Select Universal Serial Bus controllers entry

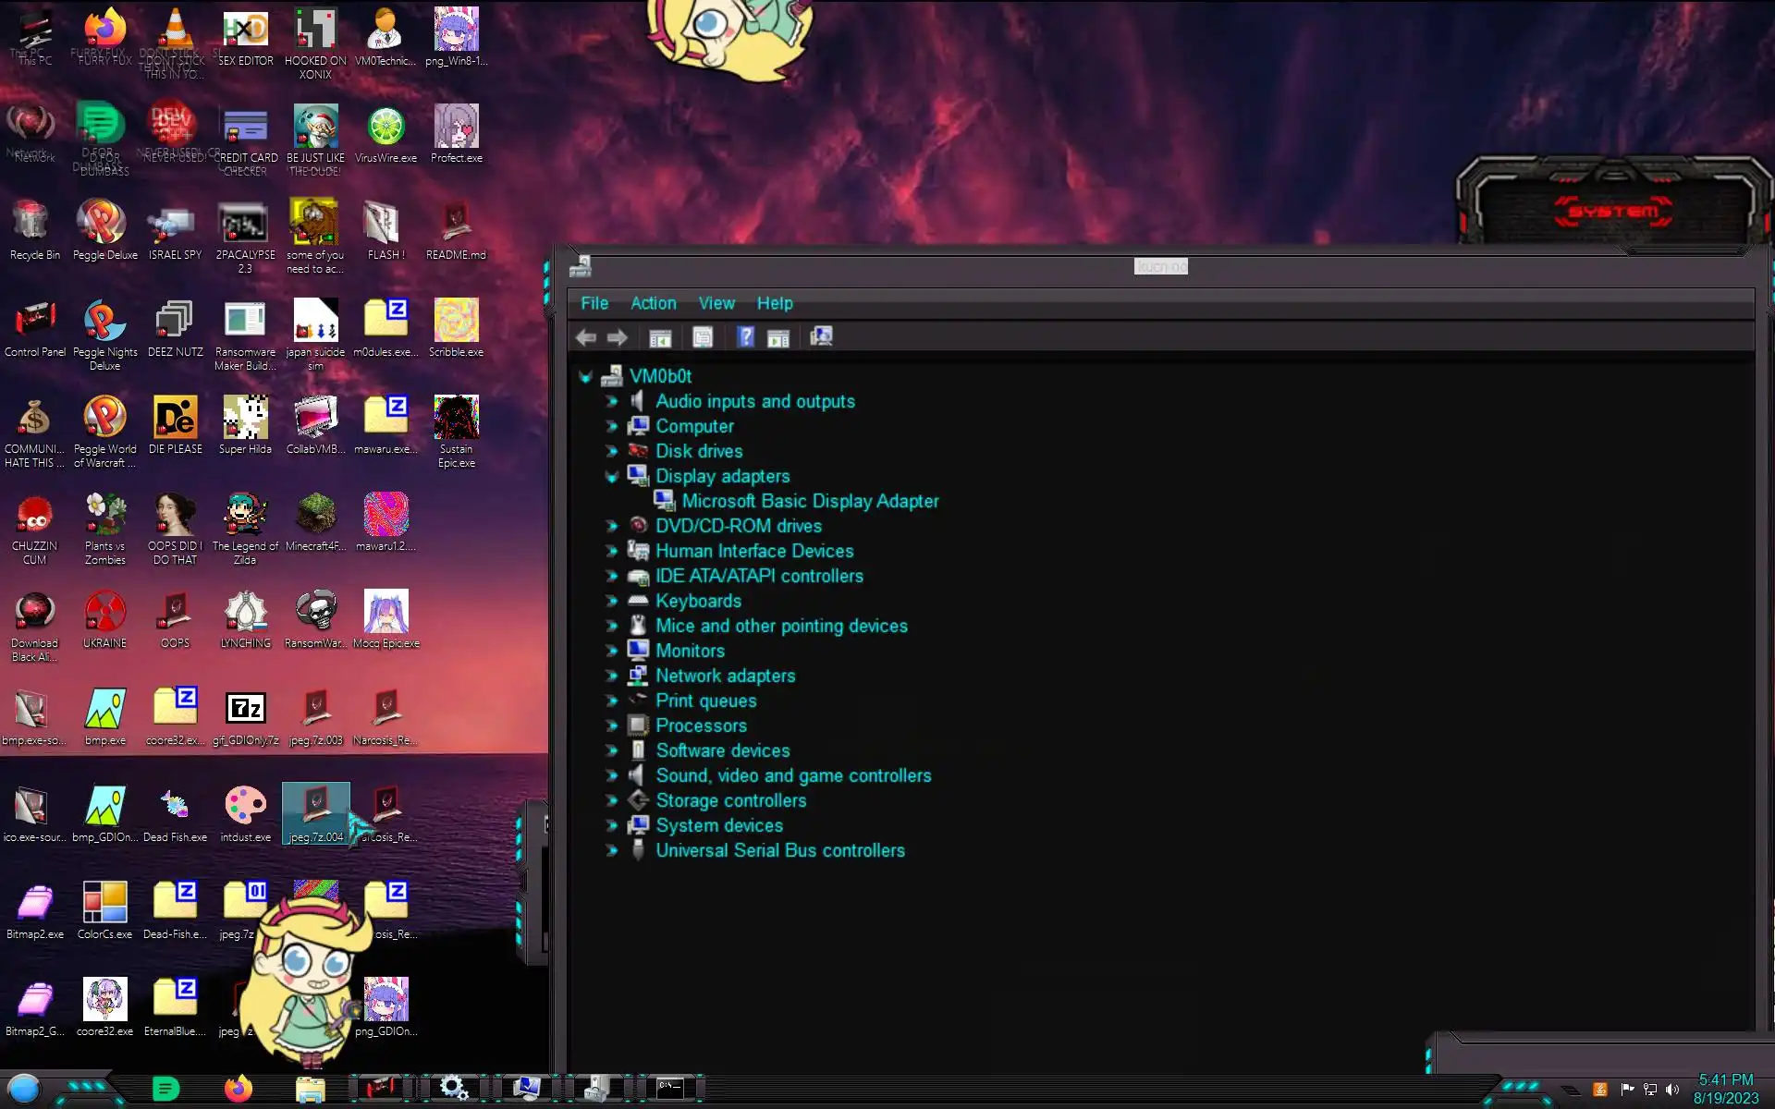779,850
